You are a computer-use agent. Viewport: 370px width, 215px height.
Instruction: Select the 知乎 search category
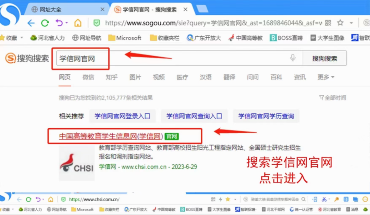coord(111,77)
